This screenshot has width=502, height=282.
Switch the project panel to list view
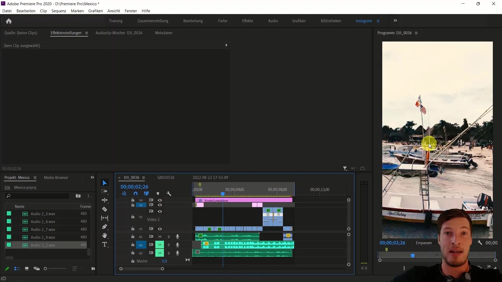tap(17, 269)
